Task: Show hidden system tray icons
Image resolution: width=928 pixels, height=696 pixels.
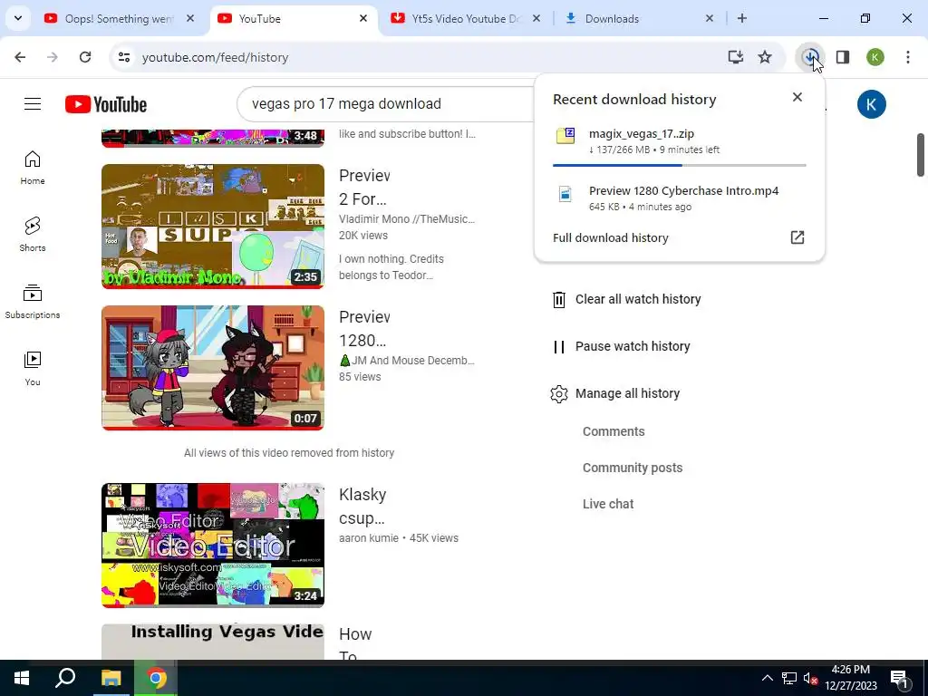Action: (x=767, y=678)
